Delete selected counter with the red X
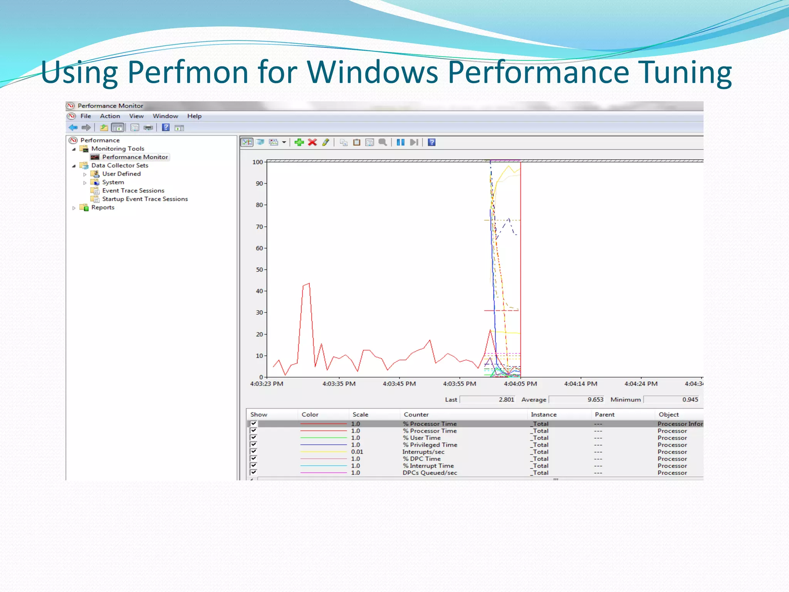The width and height of the screenshot is (789, 592). 312,142
